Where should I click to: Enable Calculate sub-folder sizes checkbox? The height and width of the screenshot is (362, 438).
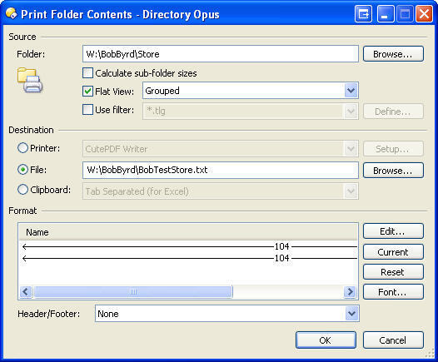pos(87,73)
